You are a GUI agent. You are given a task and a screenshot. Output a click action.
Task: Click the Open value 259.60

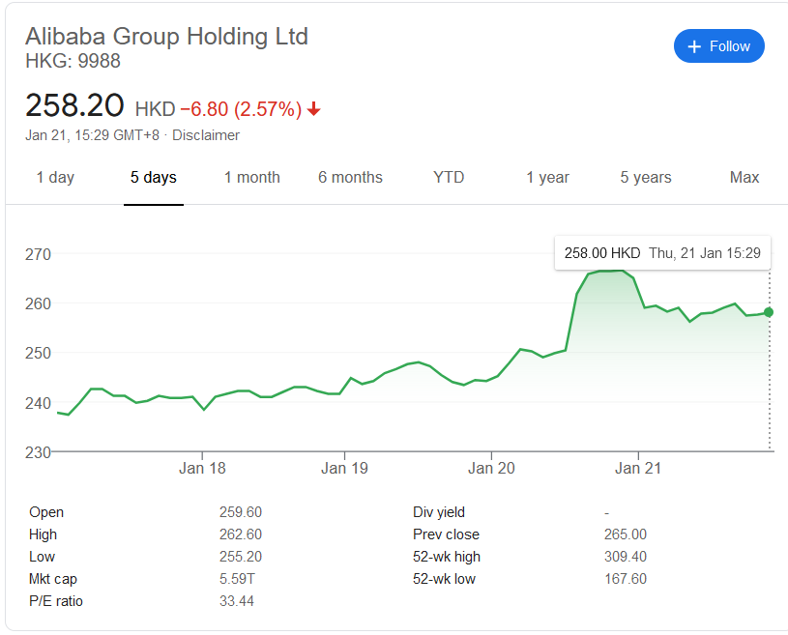click(x=240, y=512)
